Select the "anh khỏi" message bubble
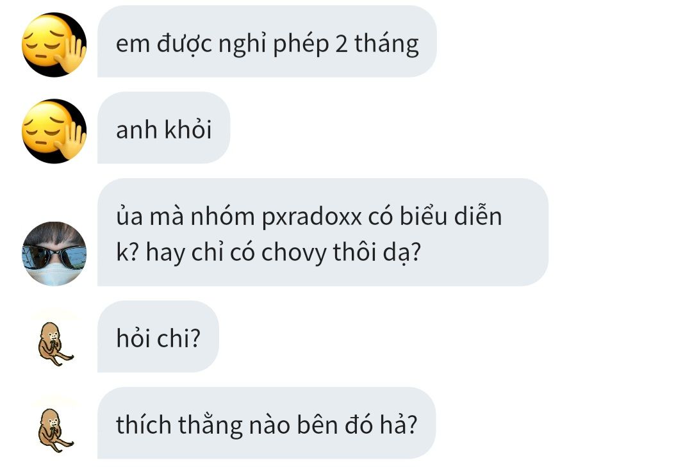 click(x=164, y=128)
